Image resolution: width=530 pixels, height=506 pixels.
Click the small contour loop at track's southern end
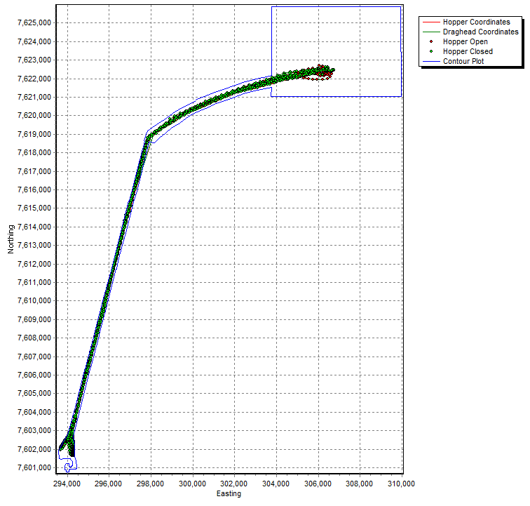point(68,467)
